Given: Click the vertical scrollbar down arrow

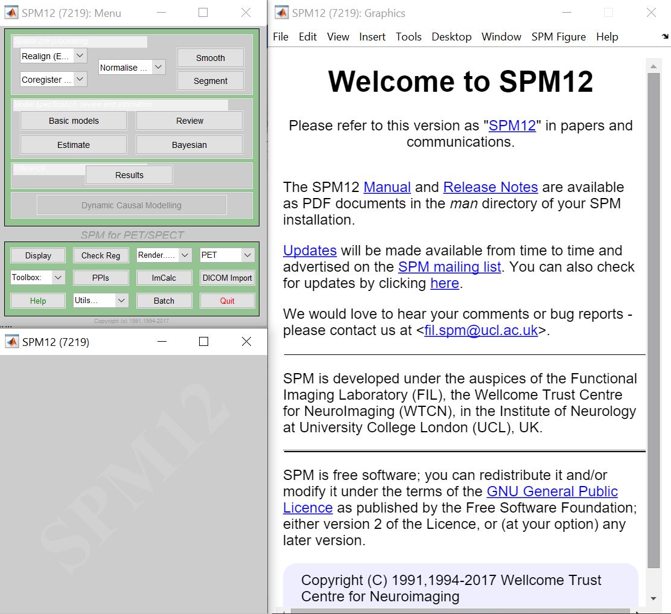Looking at the screenshot, I should point(654,598).
